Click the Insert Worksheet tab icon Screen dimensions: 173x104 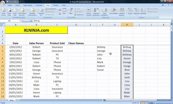17,100
